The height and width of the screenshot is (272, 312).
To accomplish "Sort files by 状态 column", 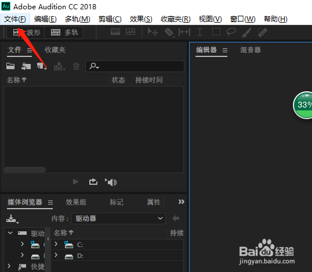I will pos(118,80).
